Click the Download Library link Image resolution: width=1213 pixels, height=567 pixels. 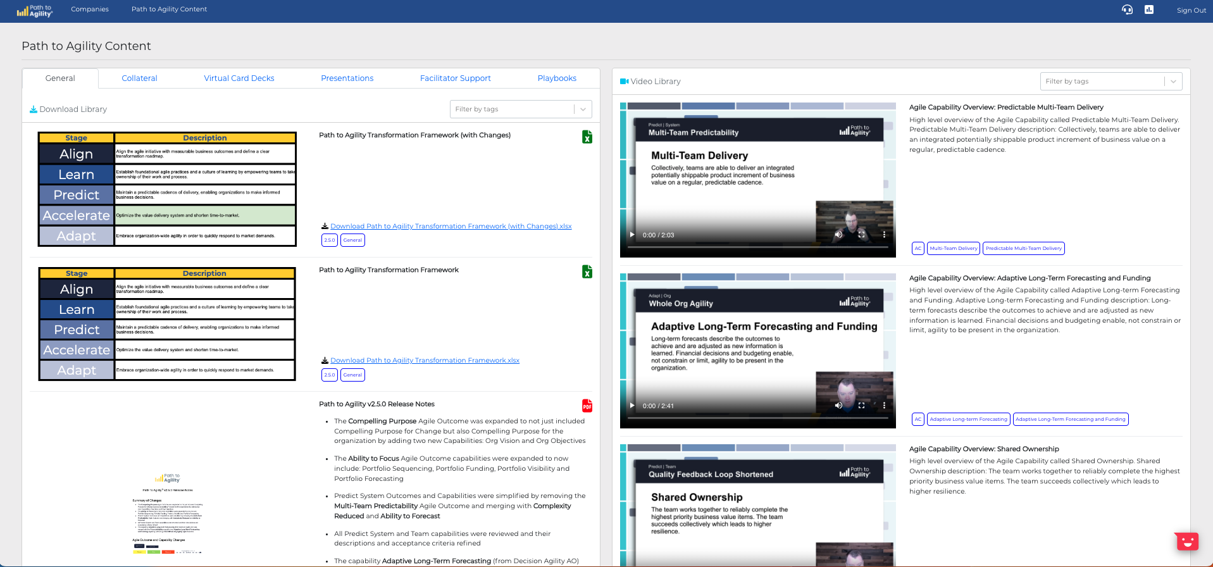(x=73, y=109)
